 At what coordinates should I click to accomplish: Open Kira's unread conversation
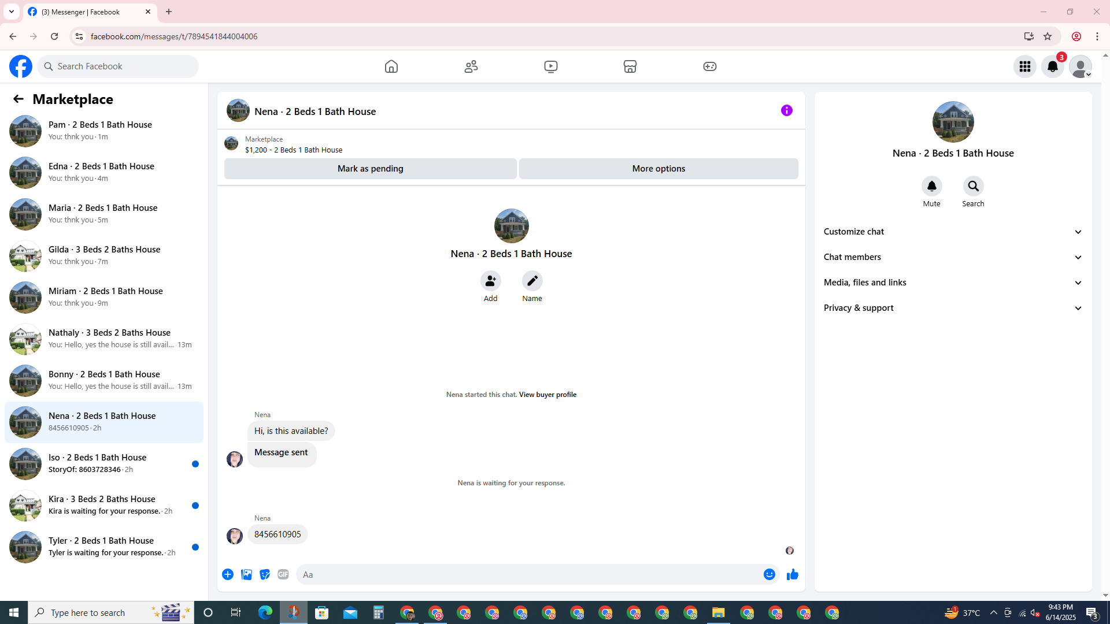(x=104, y=506)
